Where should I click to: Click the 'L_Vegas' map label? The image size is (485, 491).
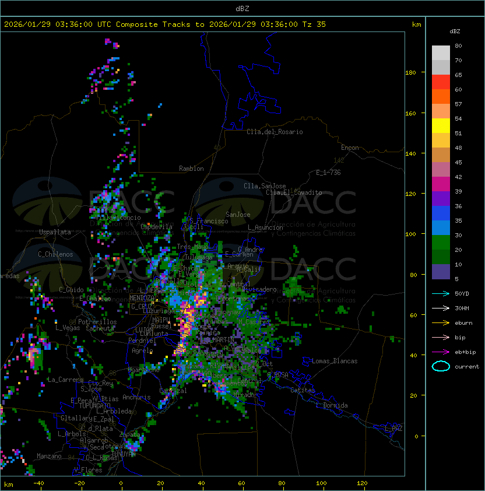pyautogui.click(x=68, y=328)
